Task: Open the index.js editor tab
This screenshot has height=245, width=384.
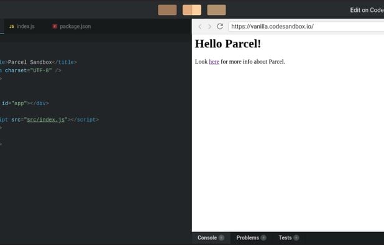Action: tap(22, 27)
